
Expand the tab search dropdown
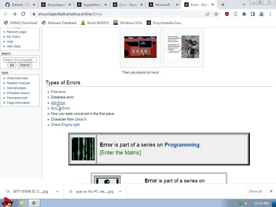point(244,5)
